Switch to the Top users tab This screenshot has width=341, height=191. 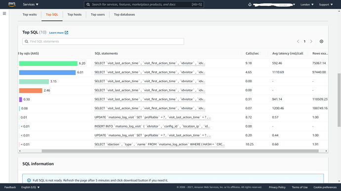(x=98, y=14)
